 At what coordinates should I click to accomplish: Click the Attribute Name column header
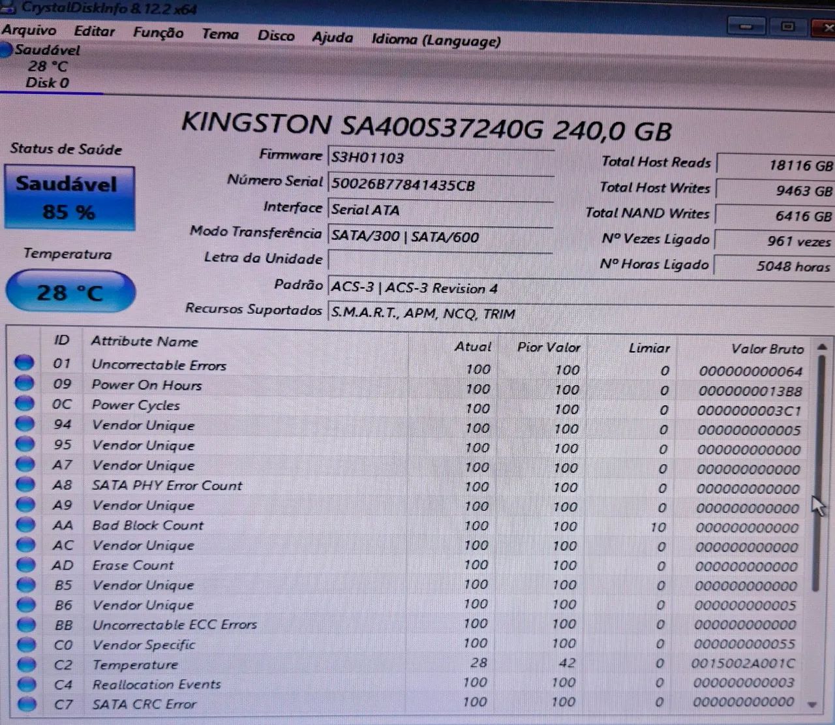click(145, 341)
